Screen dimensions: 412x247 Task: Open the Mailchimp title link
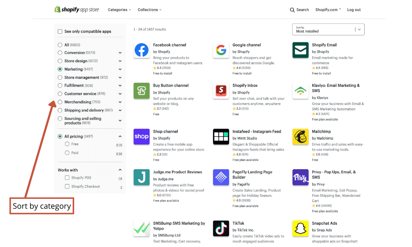point(321,131)
